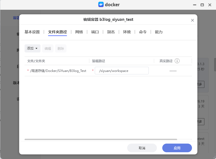Select the 文件夹路径 tab

coord(58,32)
